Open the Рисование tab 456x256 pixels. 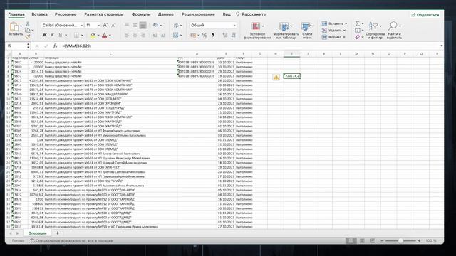tap(66, 14)
